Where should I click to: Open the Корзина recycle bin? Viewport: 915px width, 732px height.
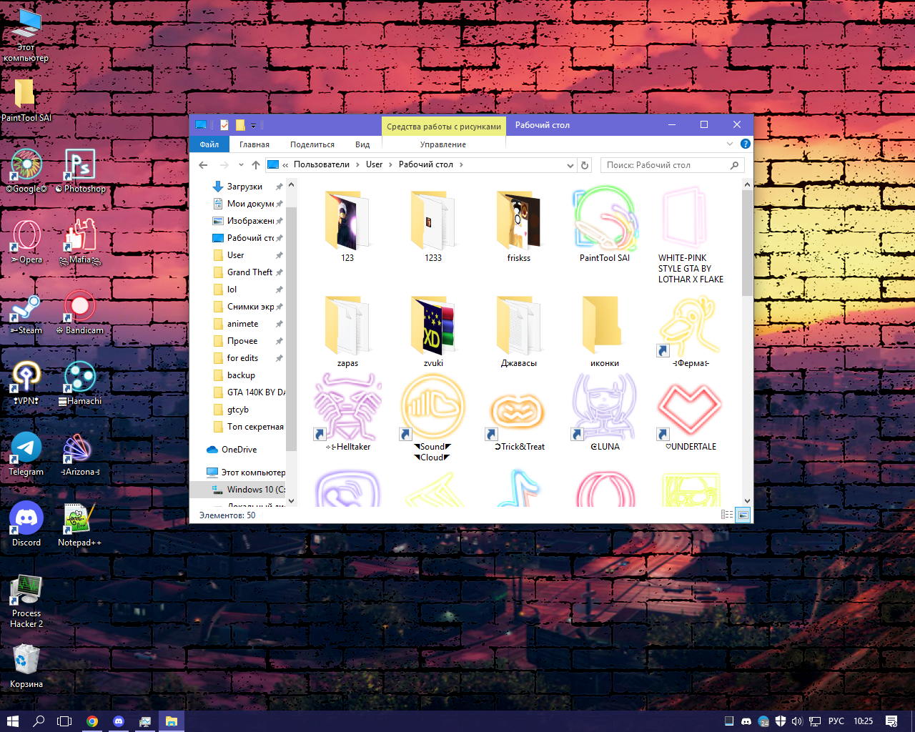pyautogui.click(x=26, y=666)
